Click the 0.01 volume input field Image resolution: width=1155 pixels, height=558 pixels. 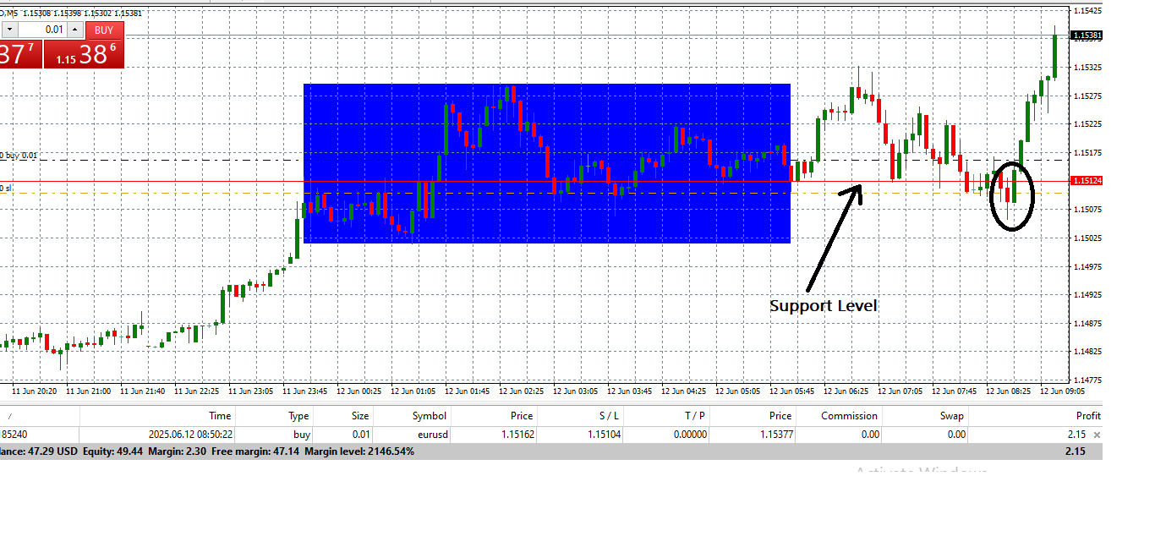click(x=42, y=30)
